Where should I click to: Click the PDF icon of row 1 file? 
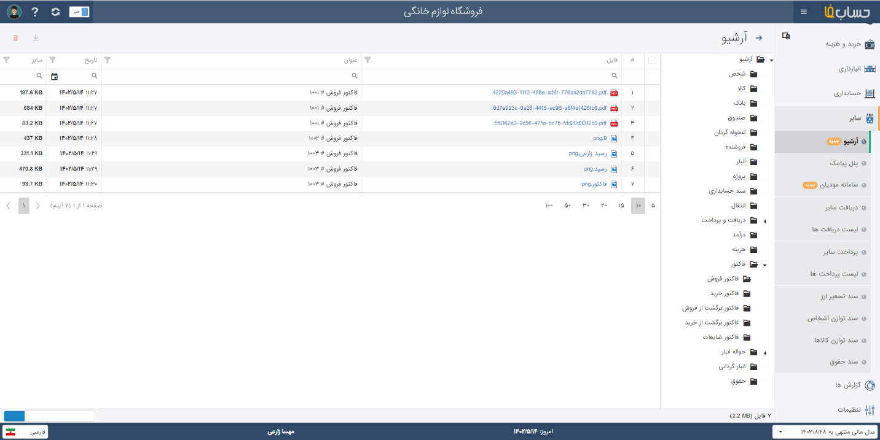[614, 93]
